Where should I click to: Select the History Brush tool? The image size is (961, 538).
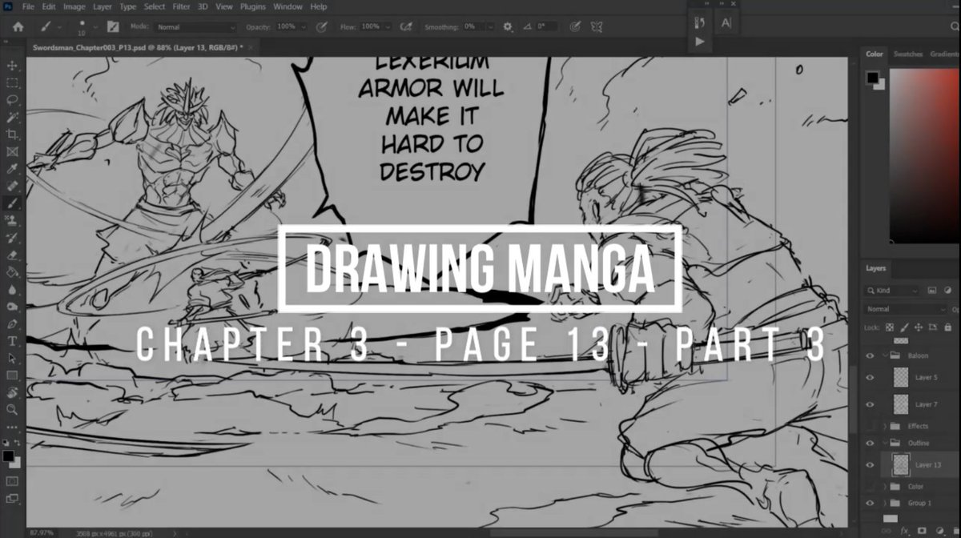point(12,238)
